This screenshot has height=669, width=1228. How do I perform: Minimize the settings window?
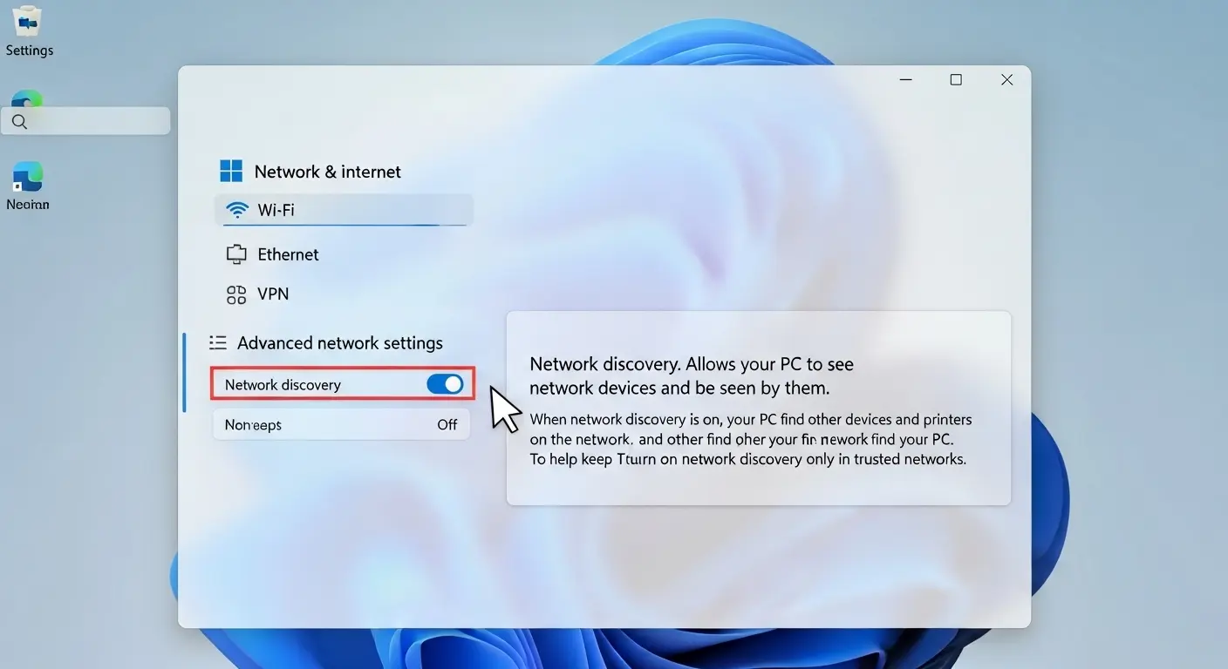906,80
